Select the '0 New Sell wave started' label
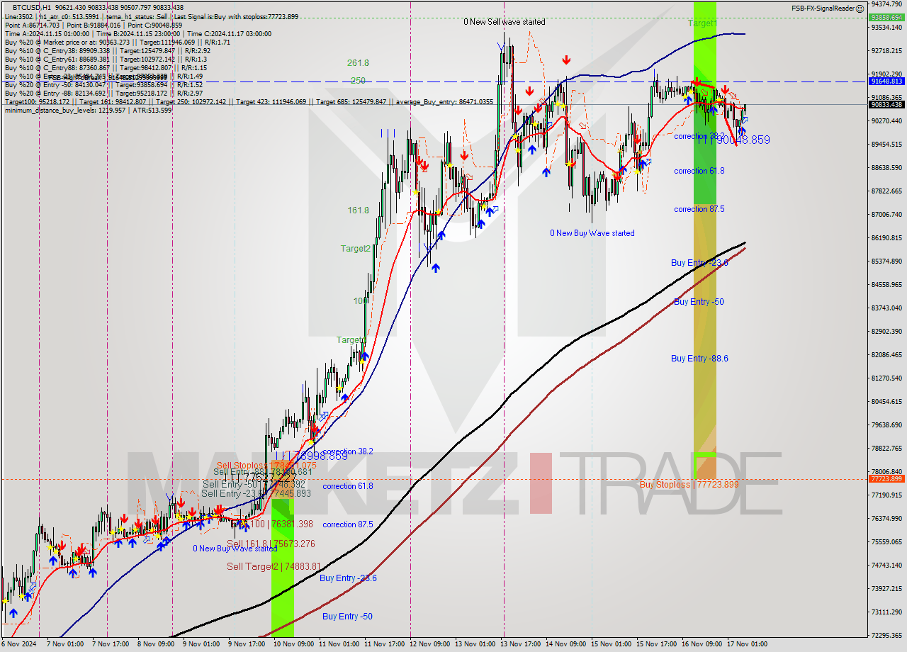 (505, 22)
